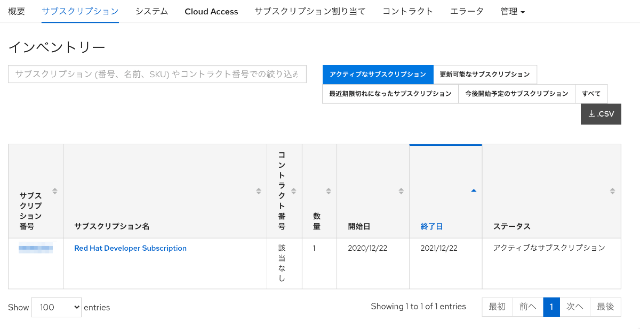
Task: Go to 次へ pagination page
Action: coord(574,307)
